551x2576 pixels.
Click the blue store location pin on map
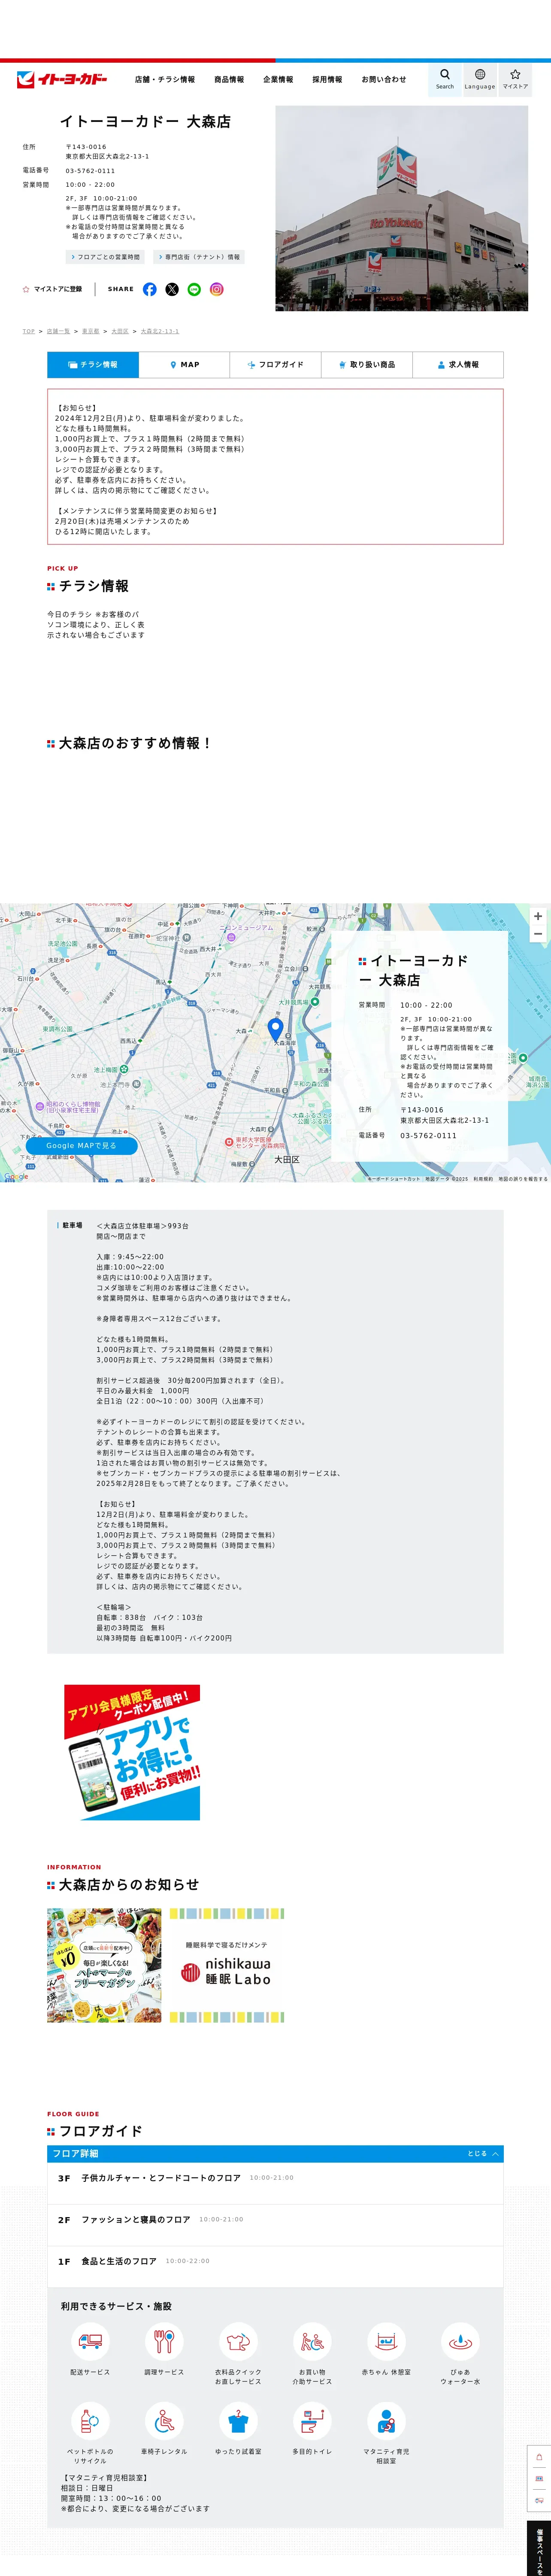coord(276,1029)
